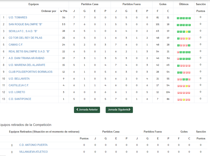Image resolution: width=210 pixels, height=156 pixels.
Task: Open SEVILLA F.C., S.A.D. "B" link
Action: tap(23, 31)
